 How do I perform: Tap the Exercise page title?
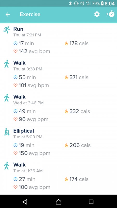coord(30,14)
